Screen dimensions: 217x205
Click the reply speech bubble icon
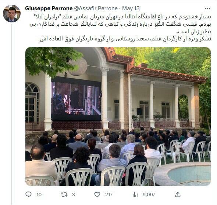[x=29, y=194]
